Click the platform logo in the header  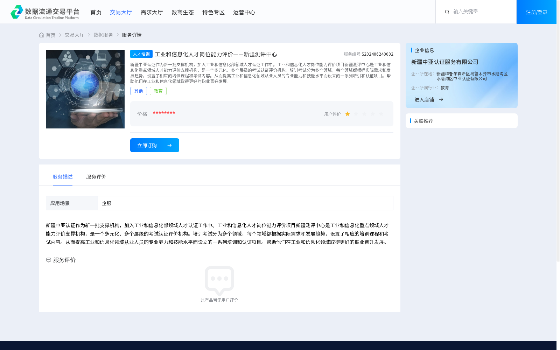(x=45, y=12)
